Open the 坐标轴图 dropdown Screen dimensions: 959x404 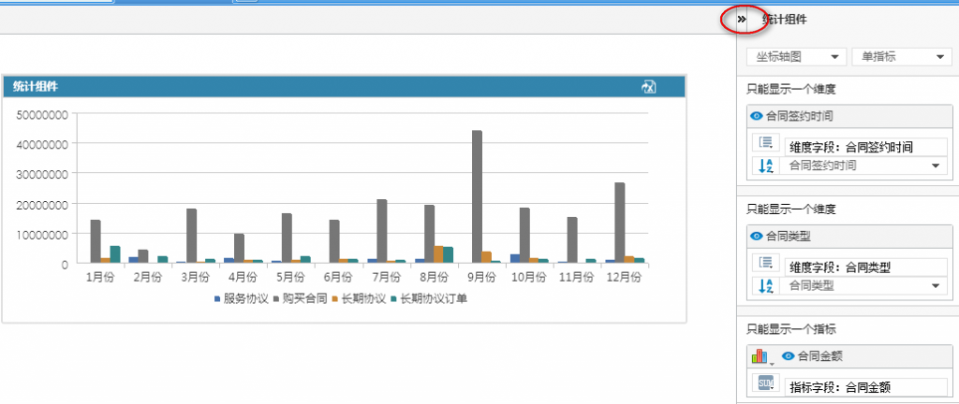point(796,57)
